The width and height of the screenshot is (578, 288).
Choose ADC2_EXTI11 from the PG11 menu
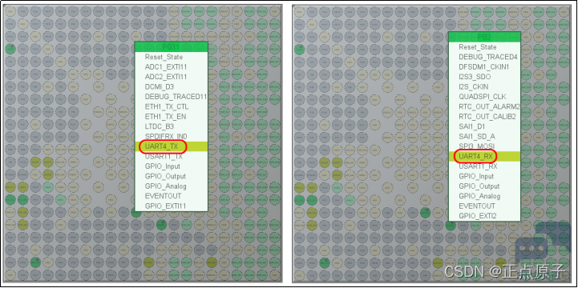(172, 77)
